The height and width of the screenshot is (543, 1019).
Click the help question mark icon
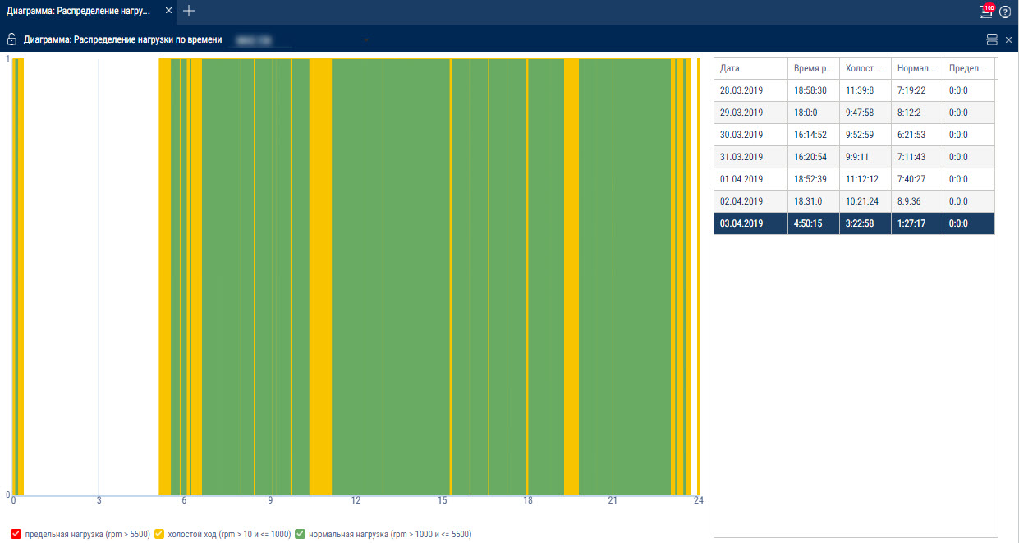click(x=1005, y=12)
